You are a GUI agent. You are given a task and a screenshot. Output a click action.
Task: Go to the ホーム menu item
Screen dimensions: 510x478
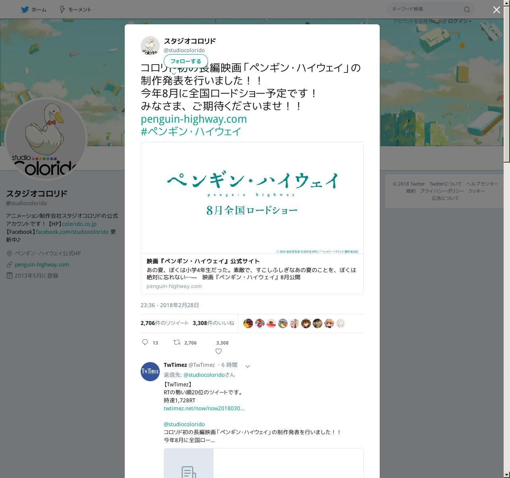pos(34,9)
